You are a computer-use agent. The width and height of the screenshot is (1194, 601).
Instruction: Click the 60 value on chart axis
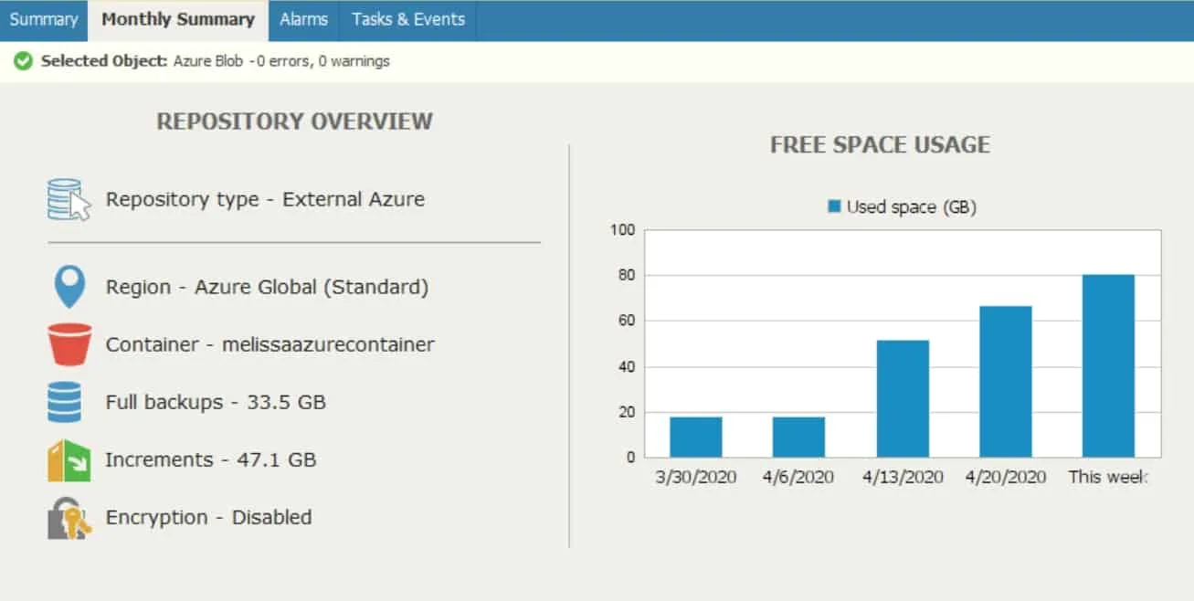(x=626, y=321)
